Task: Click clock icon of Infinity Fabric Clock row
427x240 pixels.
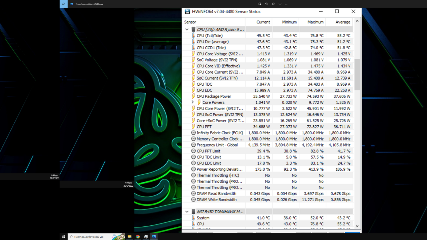Action: click(193, 133)
